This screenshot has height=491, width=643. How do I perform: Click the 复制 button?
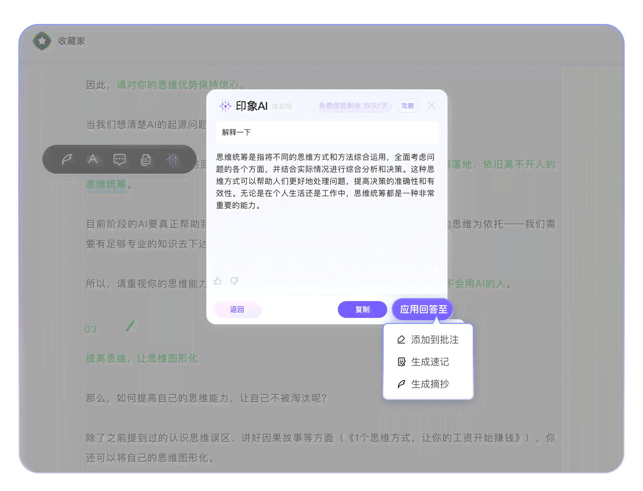coord(362,310)
